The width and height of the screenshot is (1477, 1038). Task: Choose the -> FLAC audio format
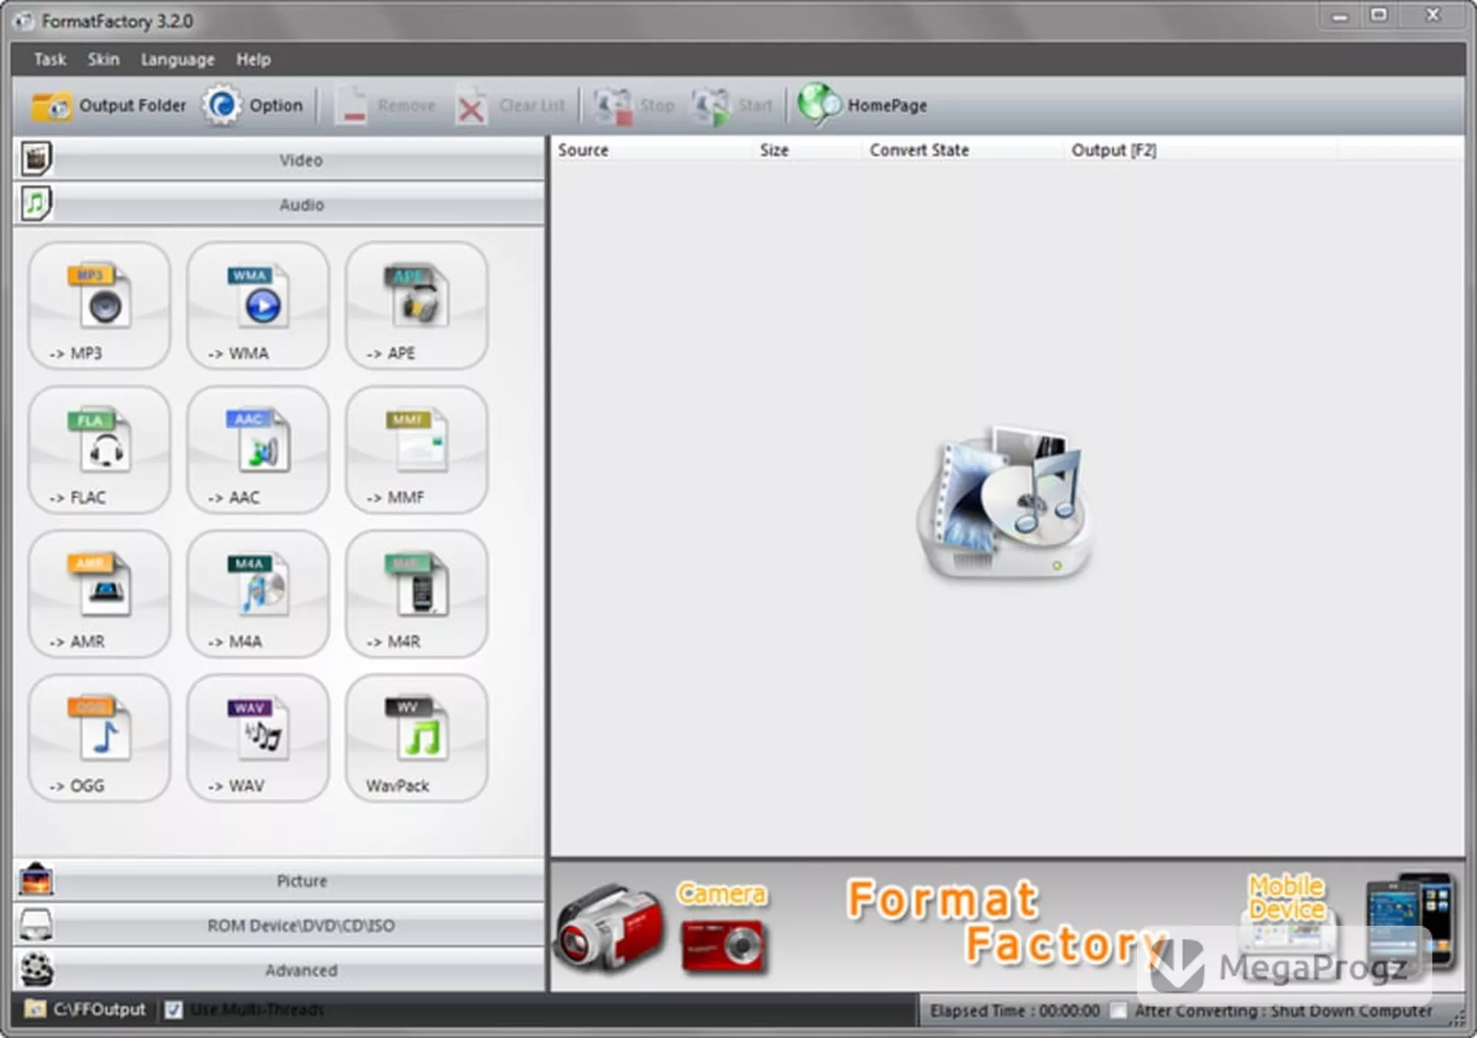(99, 450)
